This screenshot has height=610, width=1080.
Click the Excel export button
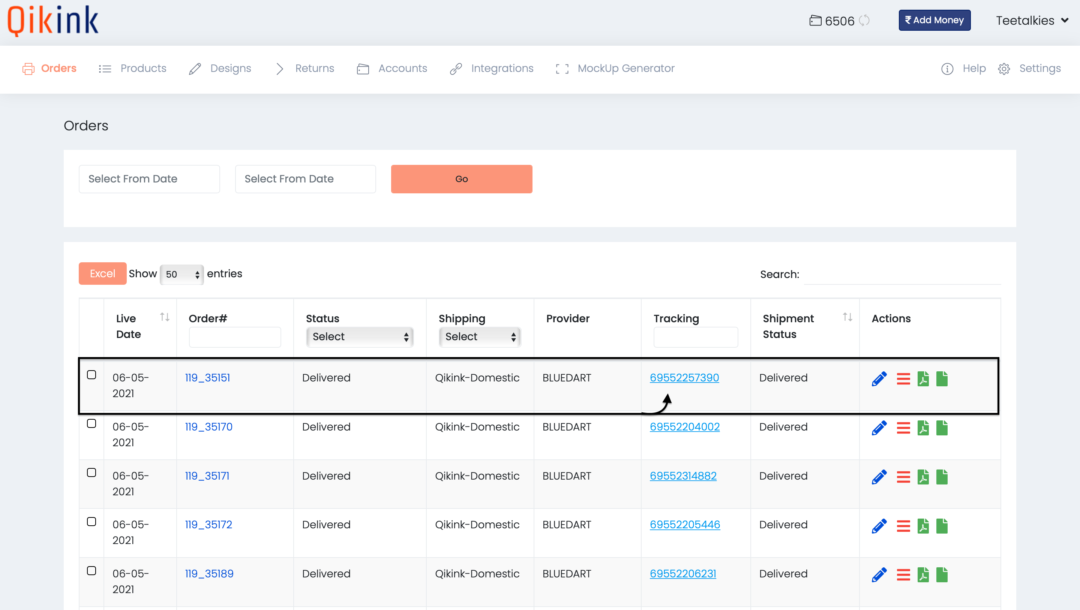(x=102, y=273)
